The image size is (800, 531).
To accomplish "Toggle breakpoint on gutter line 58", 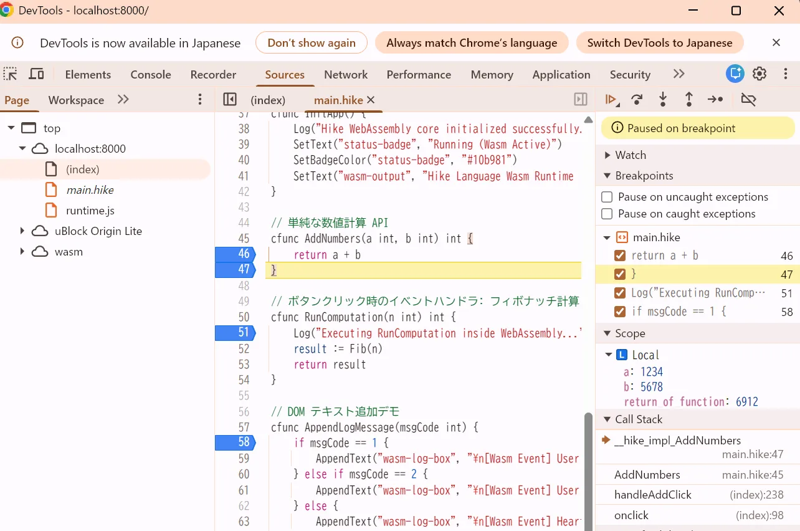I will pyautogui.click(x=235, y=442).
